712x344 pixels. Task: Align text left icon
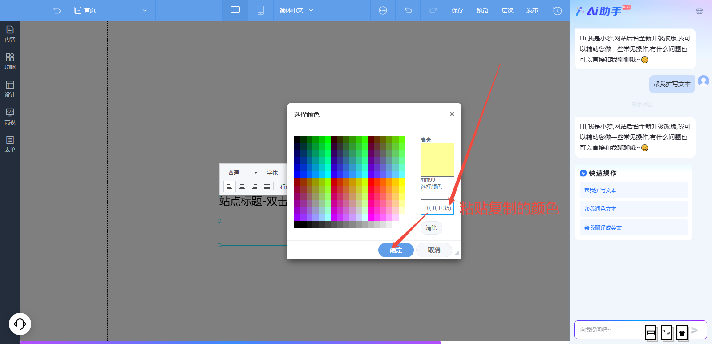[x=230, y=186]
